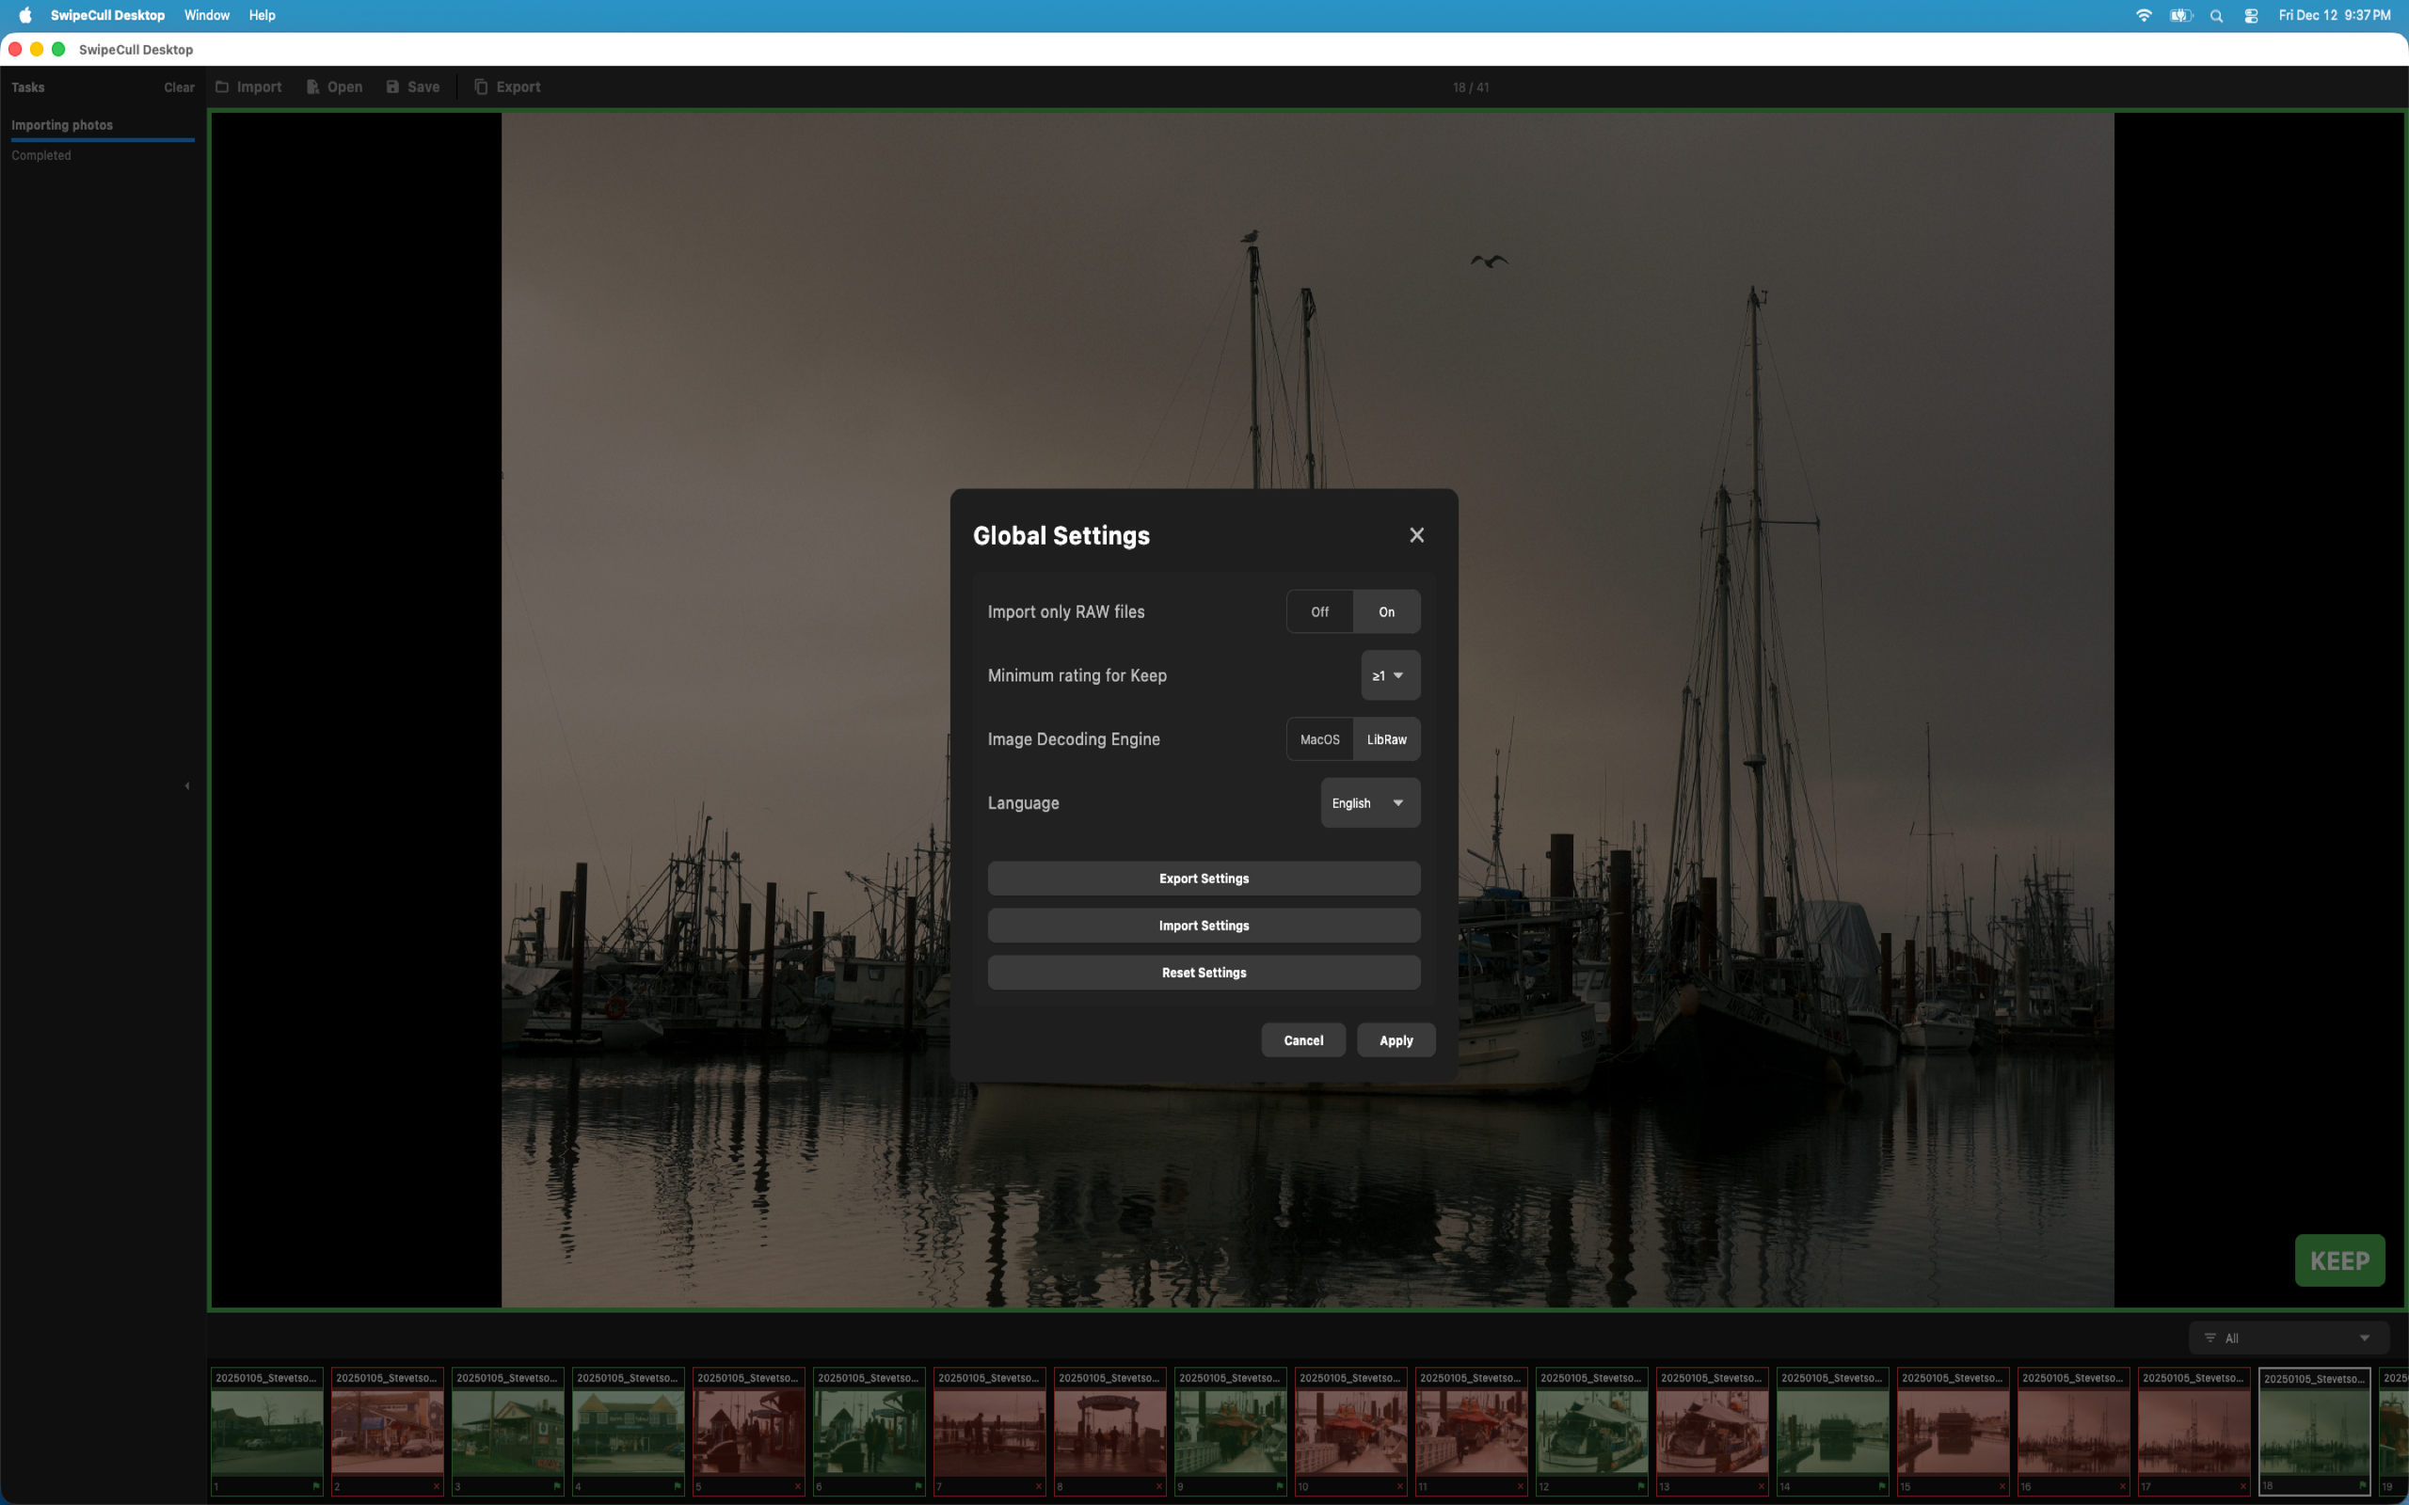Toggle the keep flag on thumbnail 4
This screenshot has width=2409, height=1505.
pyautogui.click(x=677, y=1486)
